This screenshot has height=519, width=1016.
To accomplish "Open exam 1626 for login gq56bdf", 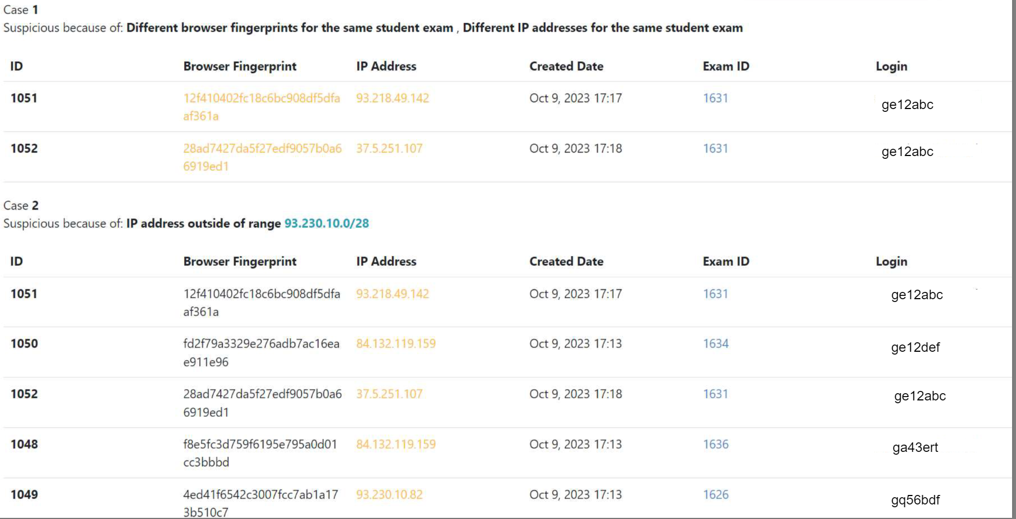I will [x=715, y=494].
